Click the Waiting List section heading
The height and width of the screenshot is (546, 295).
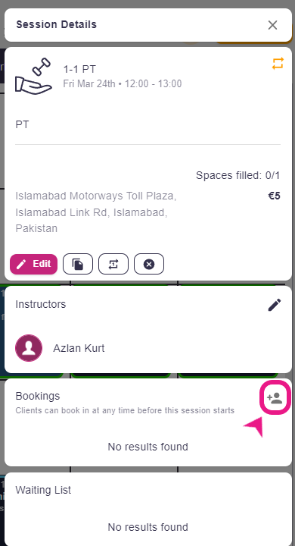pos(43,490)
